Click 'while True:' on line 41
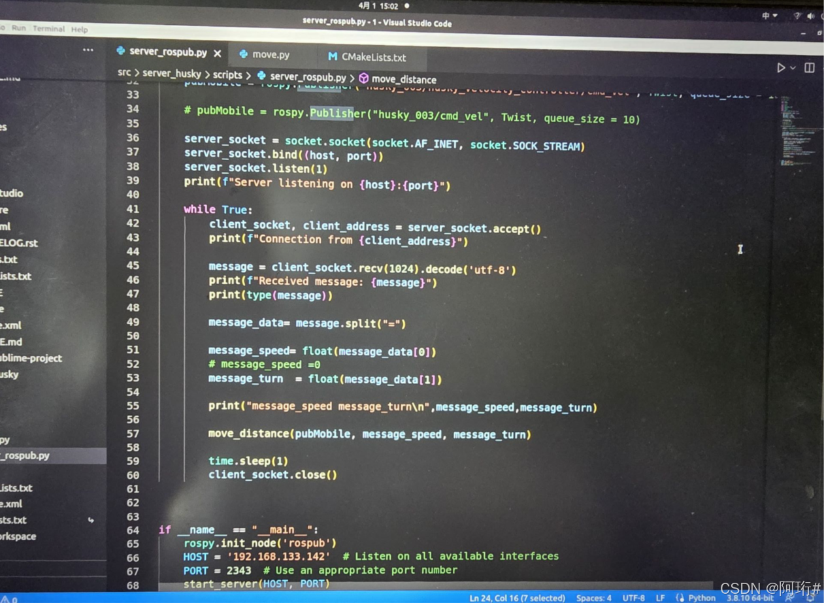The width and height of the screenshot is (824, 603). (218, 210)
